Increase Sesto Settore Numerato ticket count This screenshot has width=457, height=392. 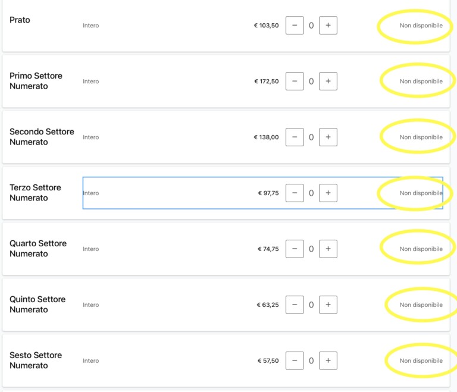tap(328, 360)
